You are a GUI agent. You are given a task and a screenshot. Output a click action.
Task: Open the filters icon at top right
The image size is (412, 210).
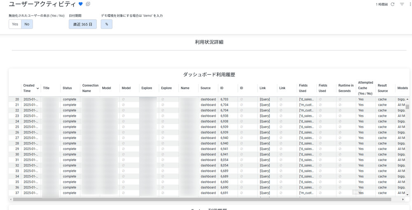(x=402, y=4)
